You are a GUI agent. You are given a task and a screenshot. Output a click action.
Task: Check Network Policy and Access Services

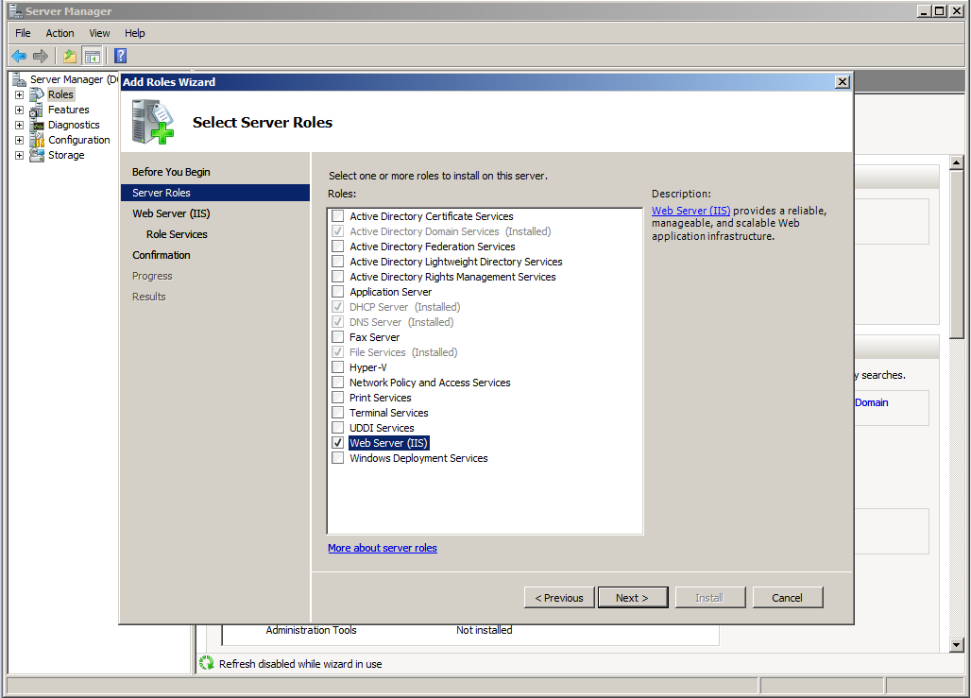pos(337,383)
